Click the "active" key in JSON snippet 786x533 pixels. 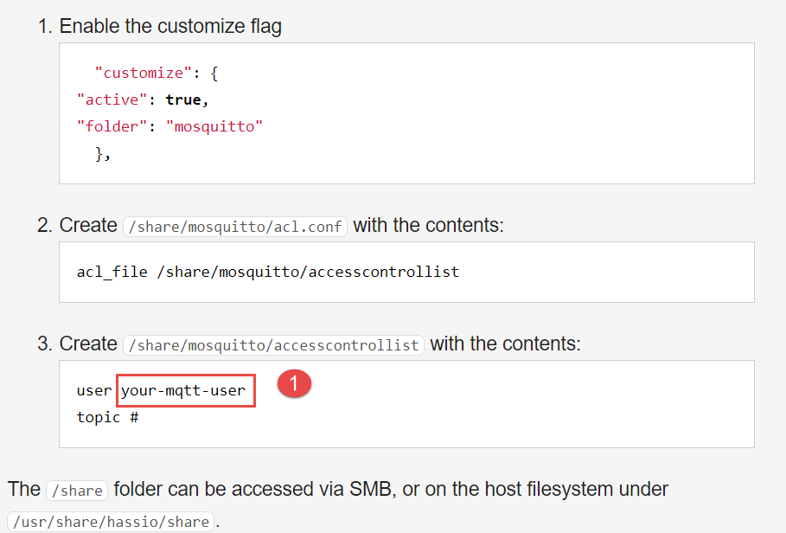click(x=112, y=100)
